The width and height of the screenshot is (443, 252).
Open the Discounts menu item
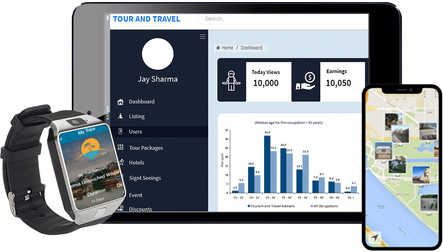(x=140, y=209)
